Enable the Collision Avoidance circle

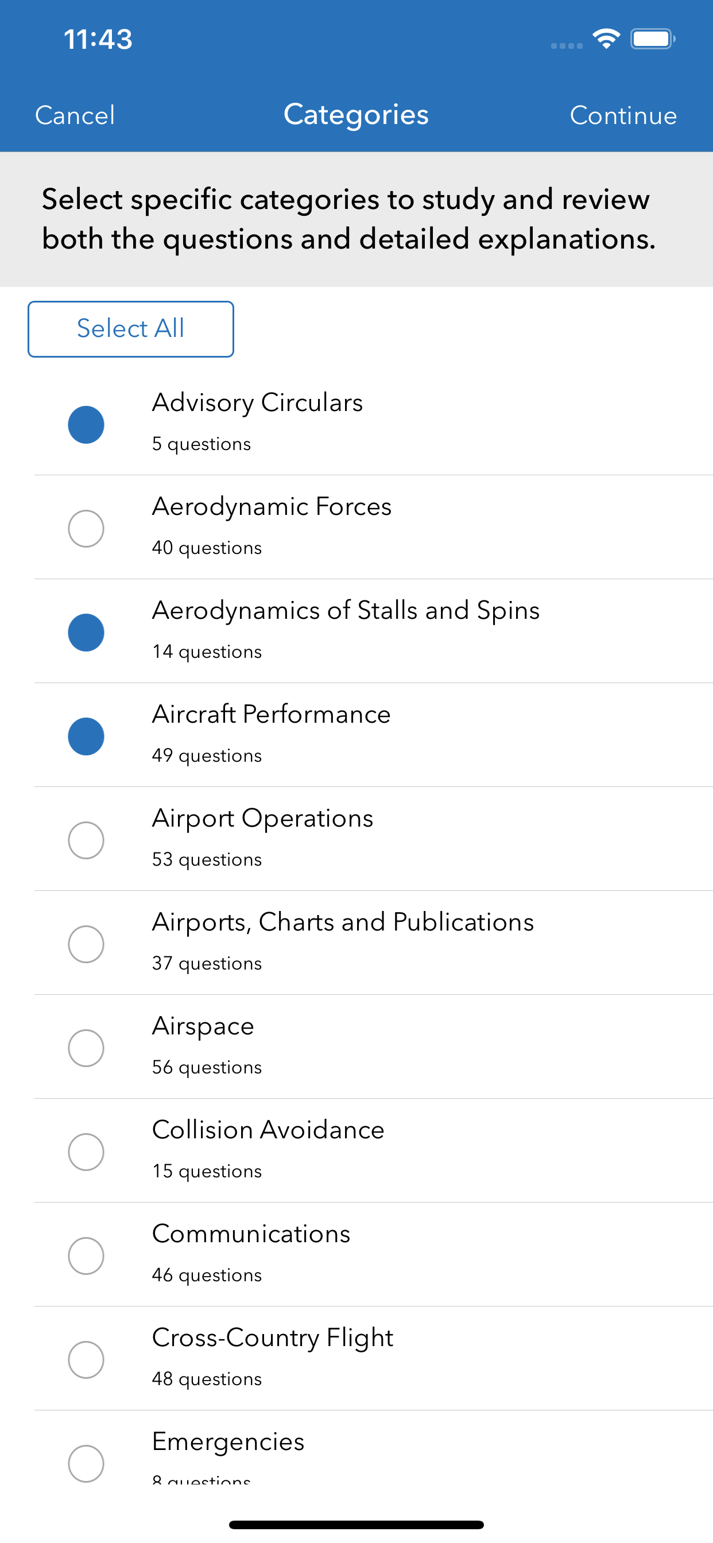(x=86, y=1152)
